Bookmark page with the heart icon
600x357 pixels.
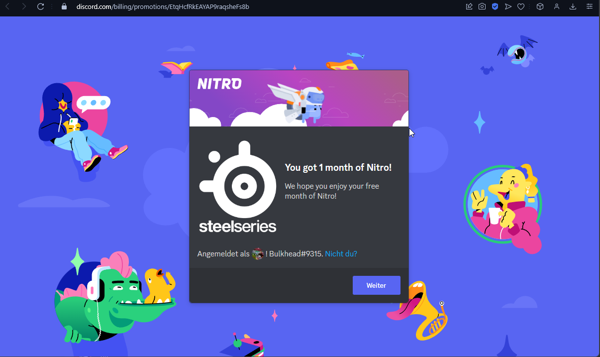[521, 6]
